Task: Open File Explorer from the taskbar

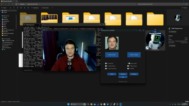Action: click(92, 104)
